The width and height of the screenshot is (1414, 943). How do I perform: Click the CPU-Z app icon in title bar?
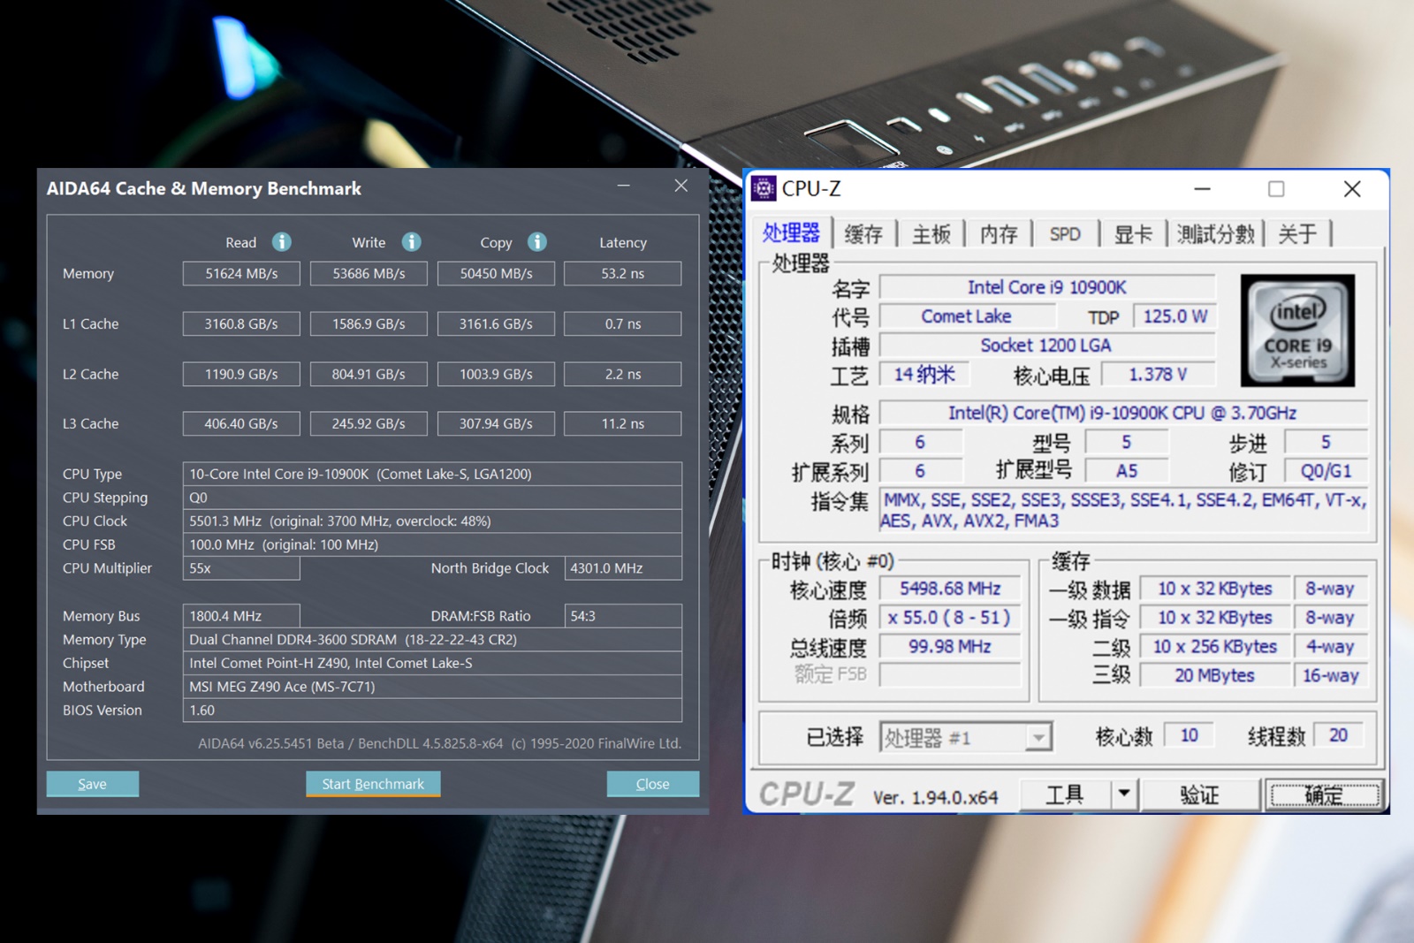(764, 188)
